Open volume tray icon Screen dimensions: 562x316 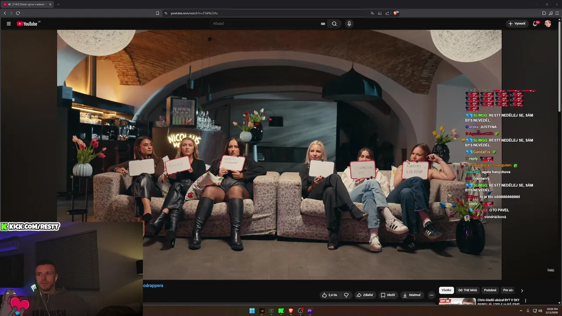click(x=540, y=311)
